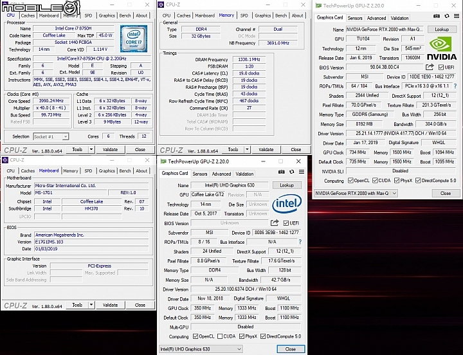Click GPU-Z app icon in NVIDIA window title

(318, 6)
